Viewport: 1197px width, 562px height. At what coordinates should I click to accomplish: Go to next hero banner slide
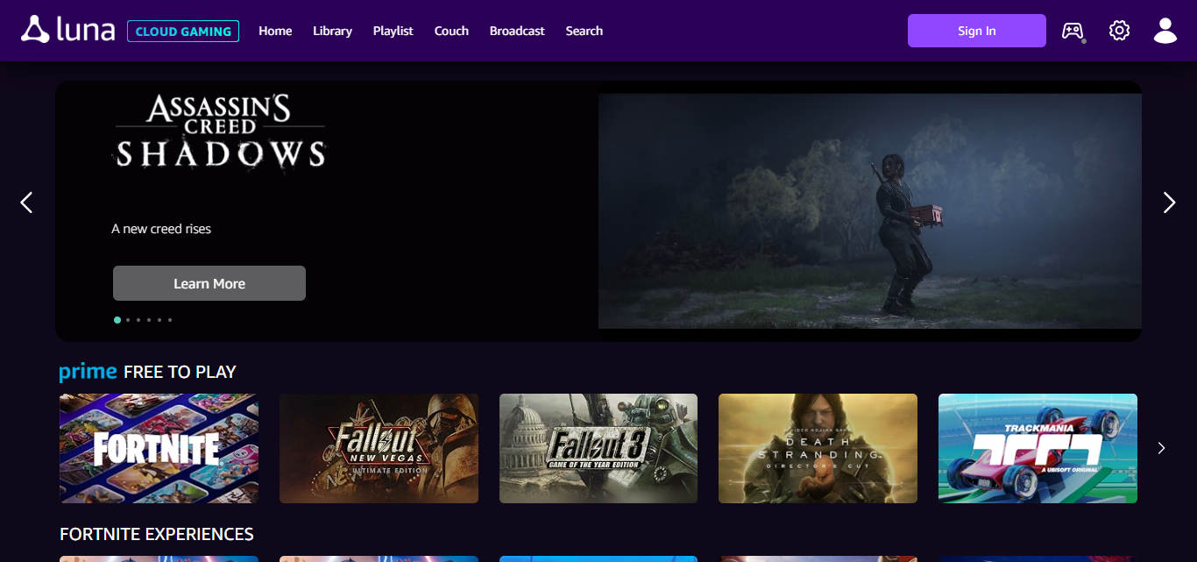tap(1169, 203)
